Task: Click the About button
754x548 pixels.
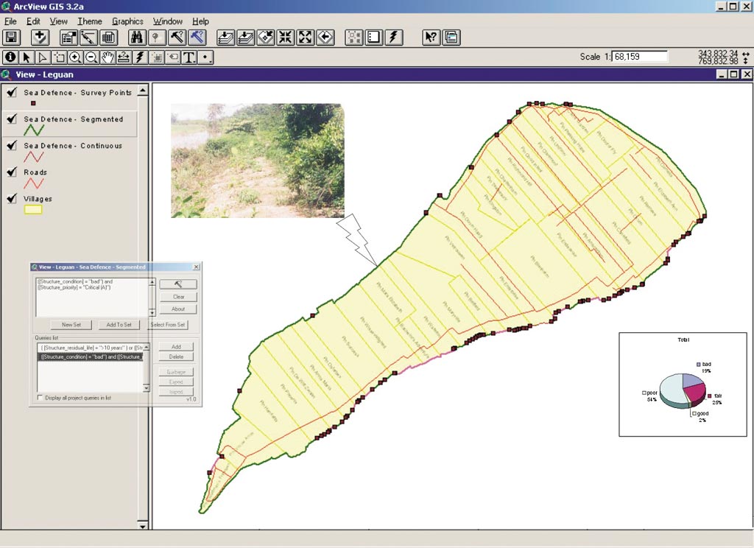Action: click(x=178, y=309)
